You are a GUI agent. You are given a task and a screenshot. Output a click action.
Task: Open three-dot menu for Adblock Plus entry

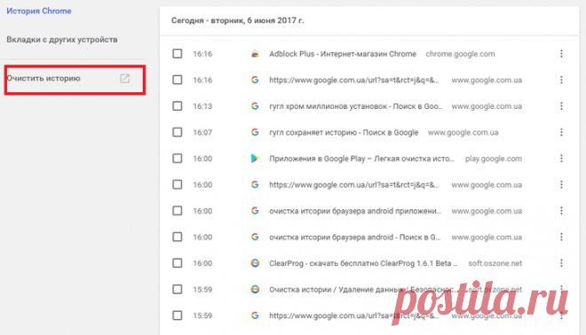[561, 54]
